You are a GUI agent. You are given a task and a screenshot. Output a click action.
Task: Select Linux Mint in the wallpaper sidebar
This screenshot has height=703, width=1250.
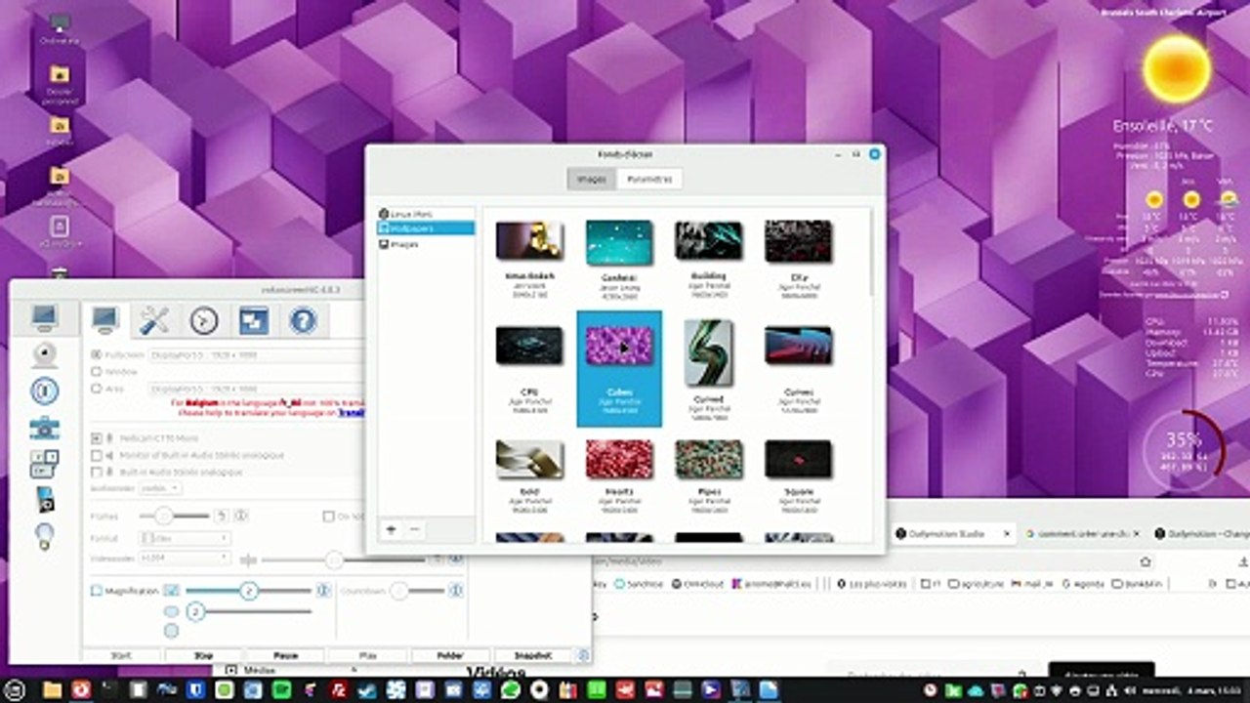tap(426, 213)
